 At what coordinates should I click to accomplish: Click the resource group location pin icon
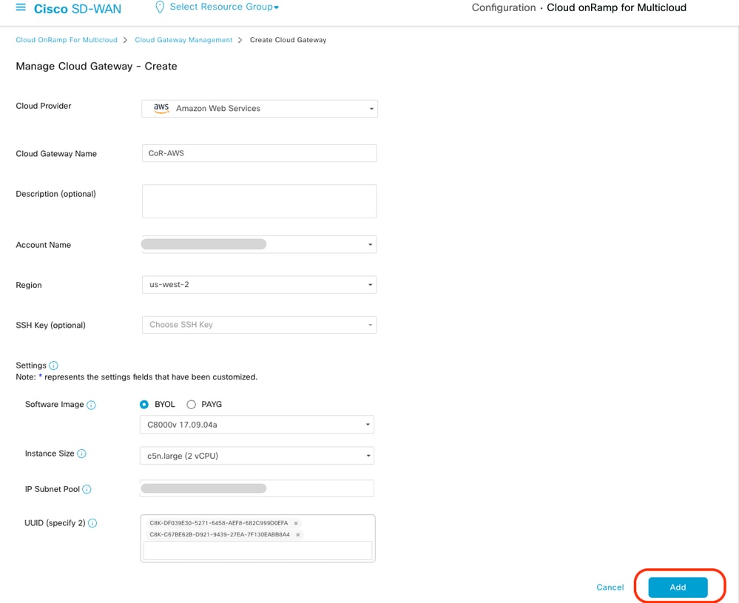click(x=160, y=7)
